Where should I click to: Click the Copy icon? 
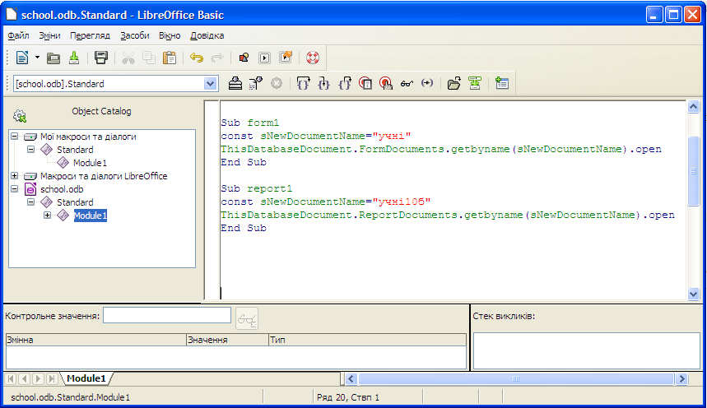(x=149, y=58)
